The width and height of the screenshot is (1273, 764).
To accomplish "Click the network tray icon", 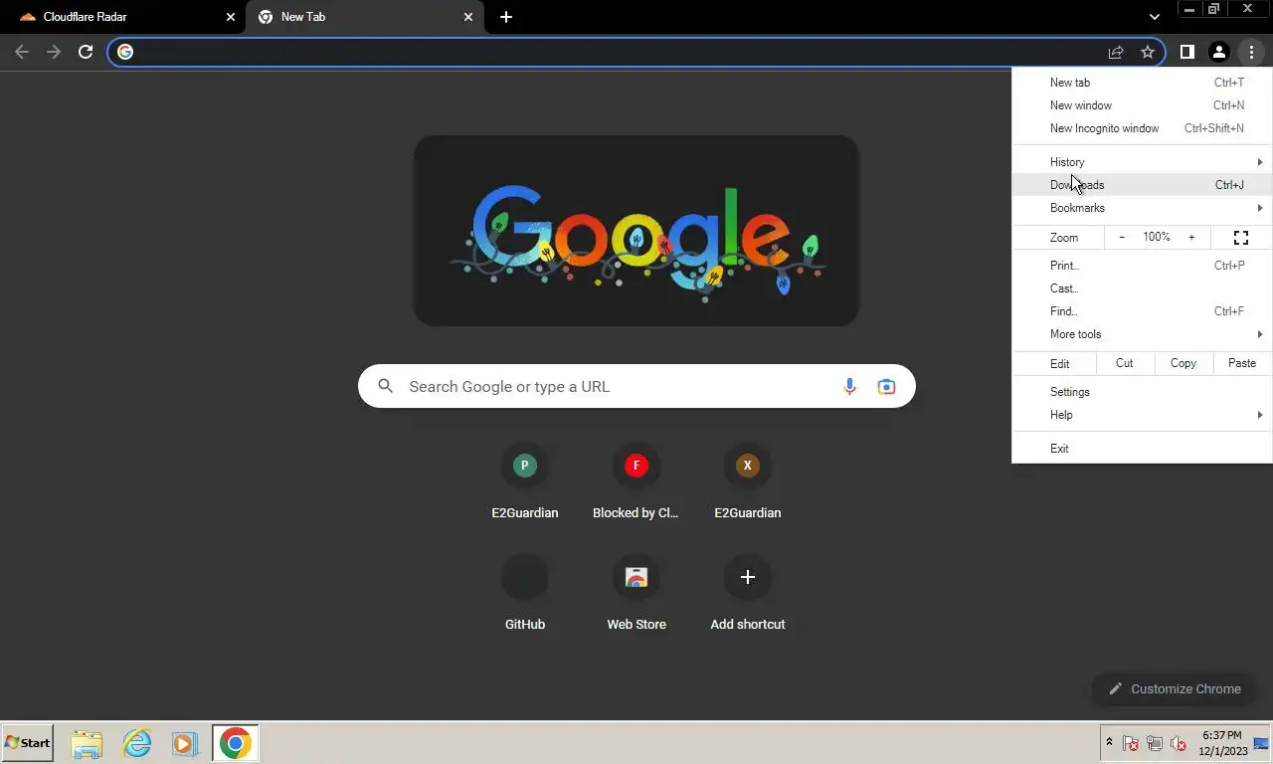I will [x=1155, y=743].
